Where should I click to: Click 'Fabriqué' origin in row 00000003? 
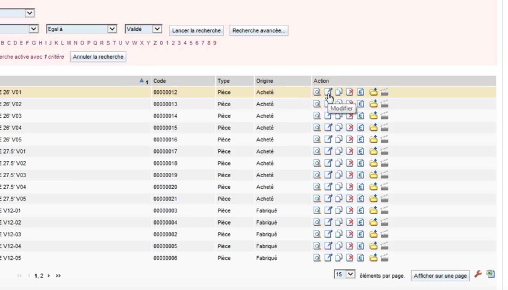tap(266, 211)
